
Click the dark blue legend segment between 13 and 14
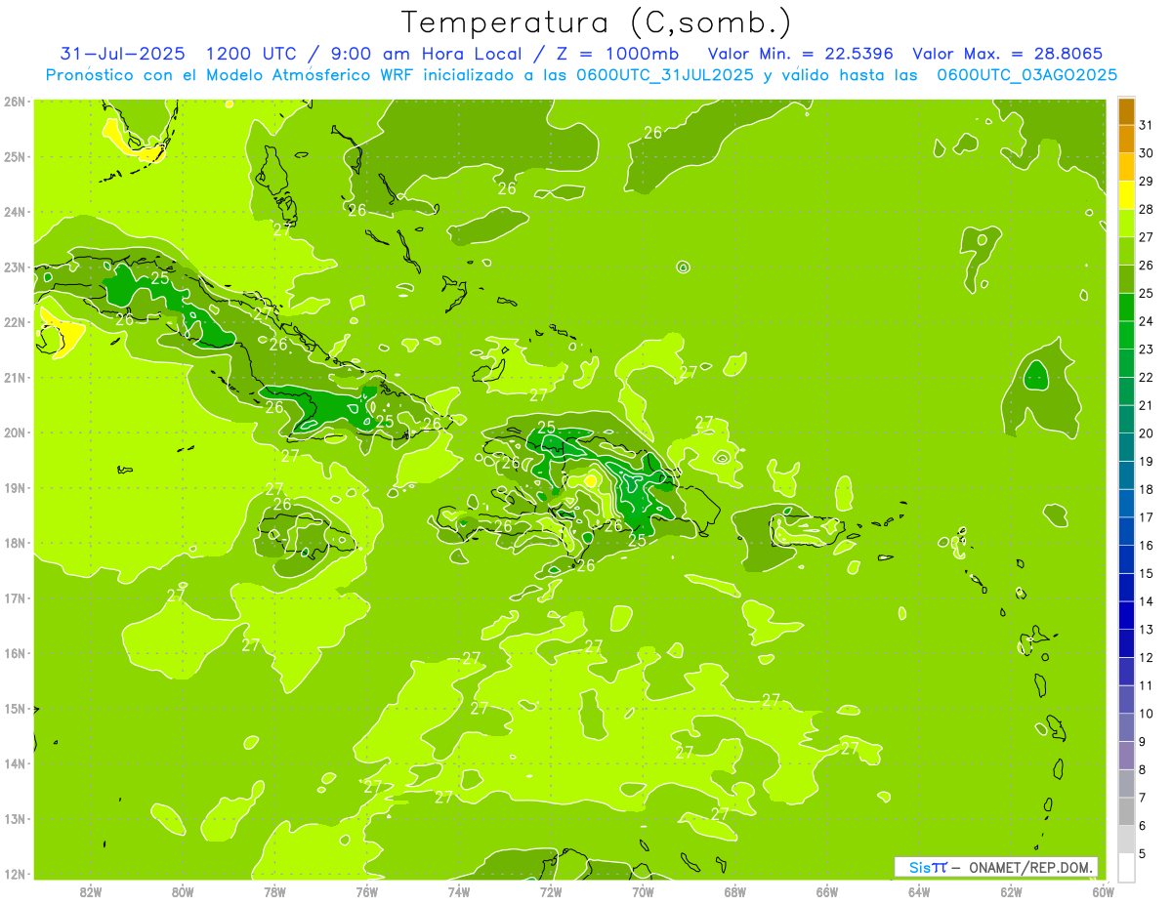[x=1126, y=615]
